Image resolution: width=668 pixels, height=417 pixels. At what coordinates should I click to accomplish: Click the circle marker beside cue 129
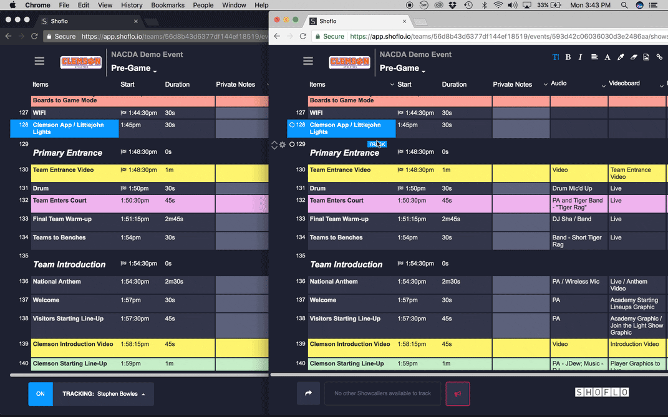pos(292,144)
